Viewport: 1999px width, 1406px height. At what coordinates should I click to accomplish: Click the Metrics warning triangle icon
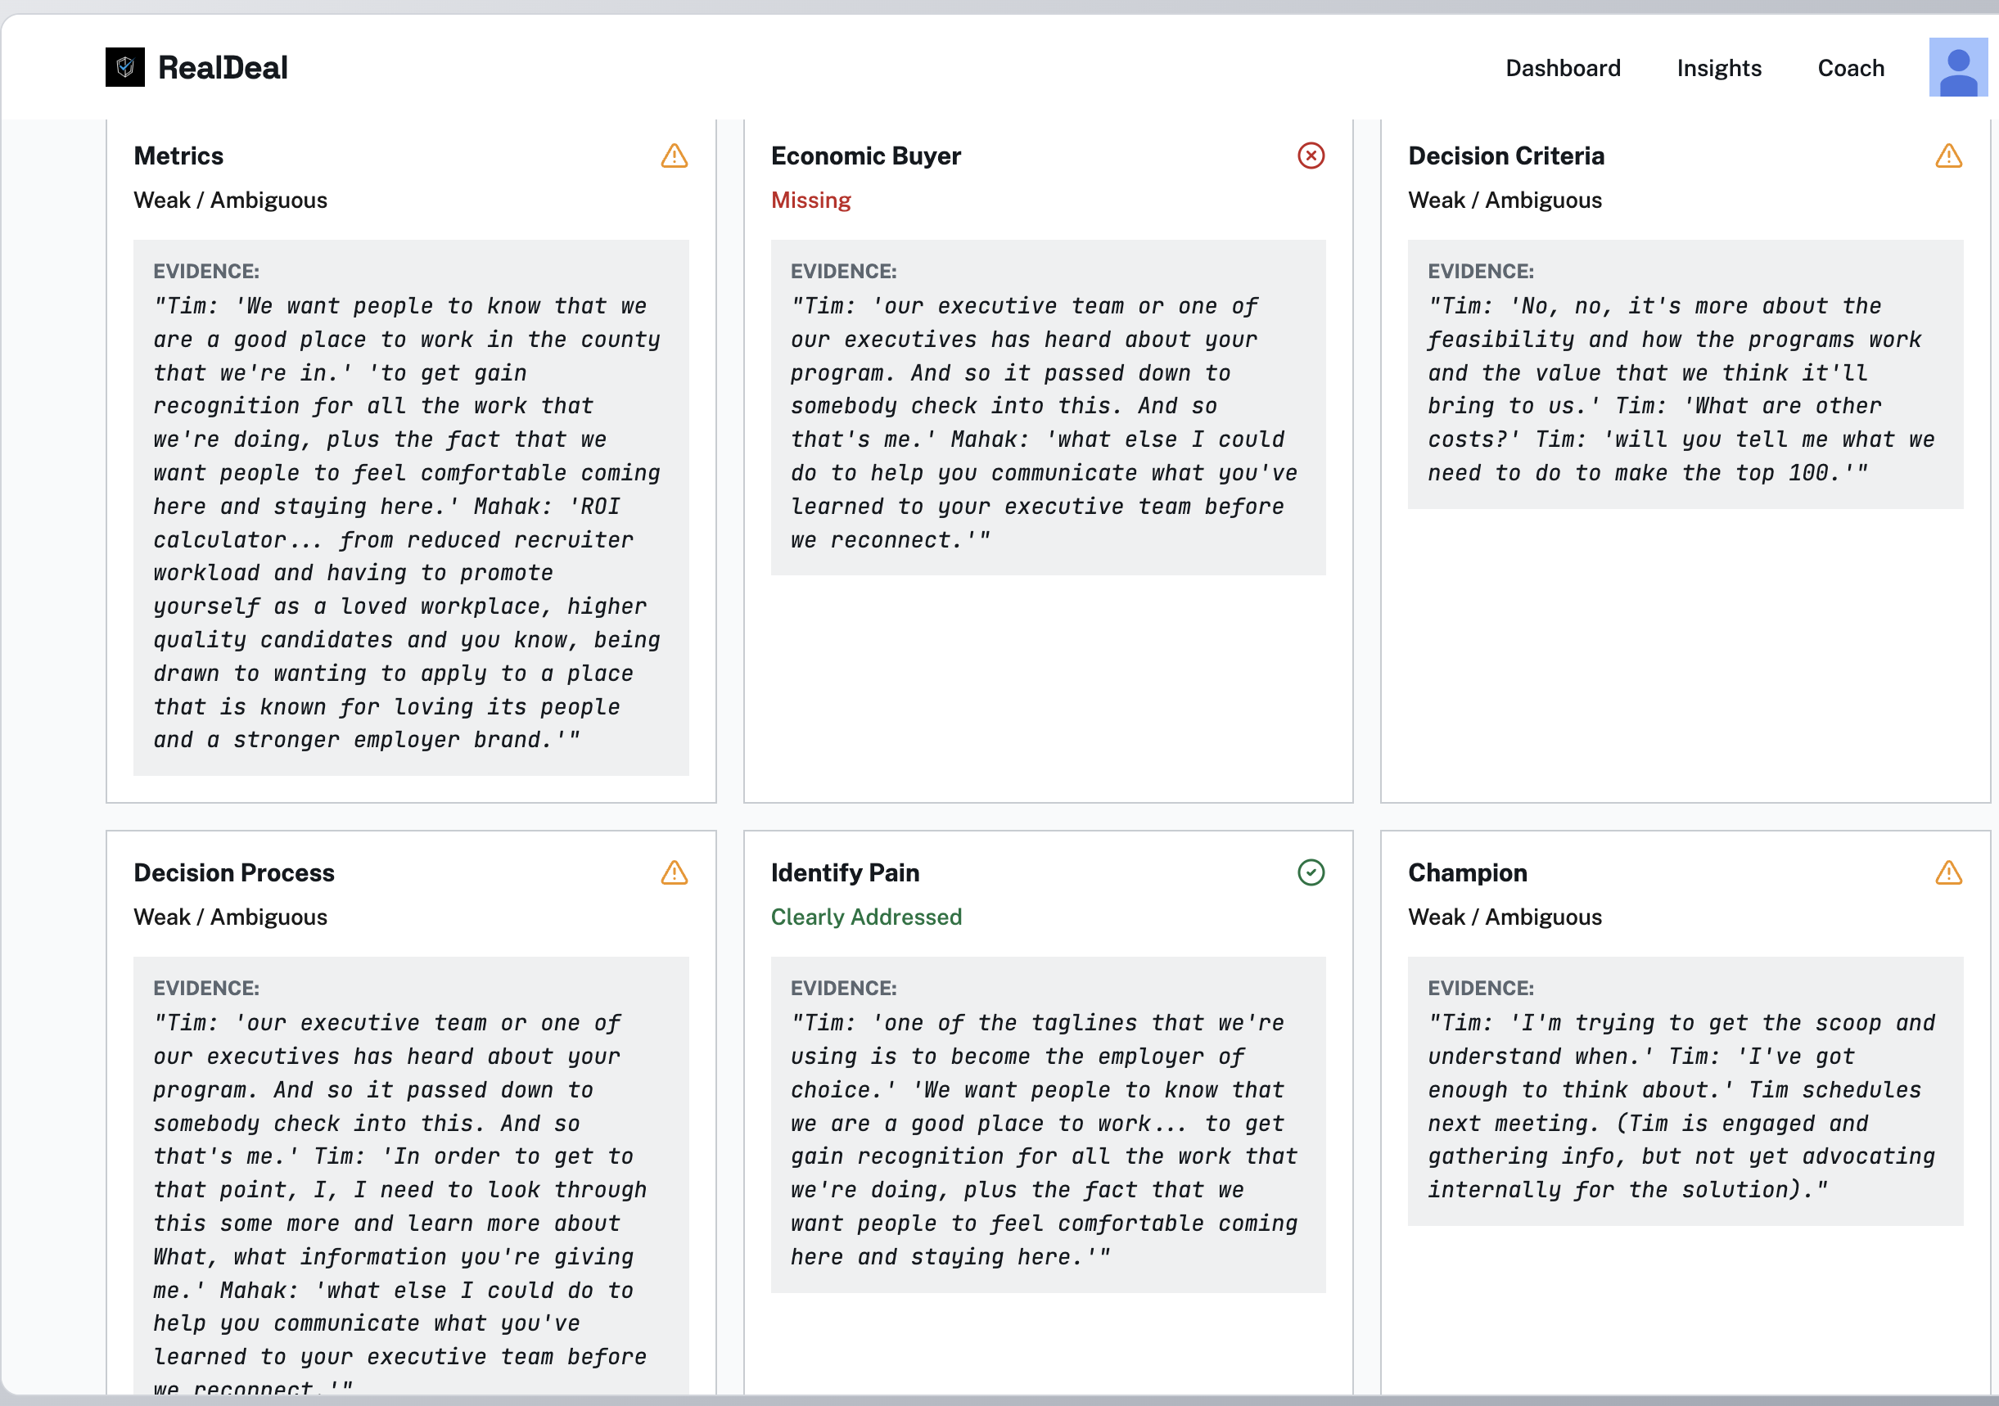point(674,155)
